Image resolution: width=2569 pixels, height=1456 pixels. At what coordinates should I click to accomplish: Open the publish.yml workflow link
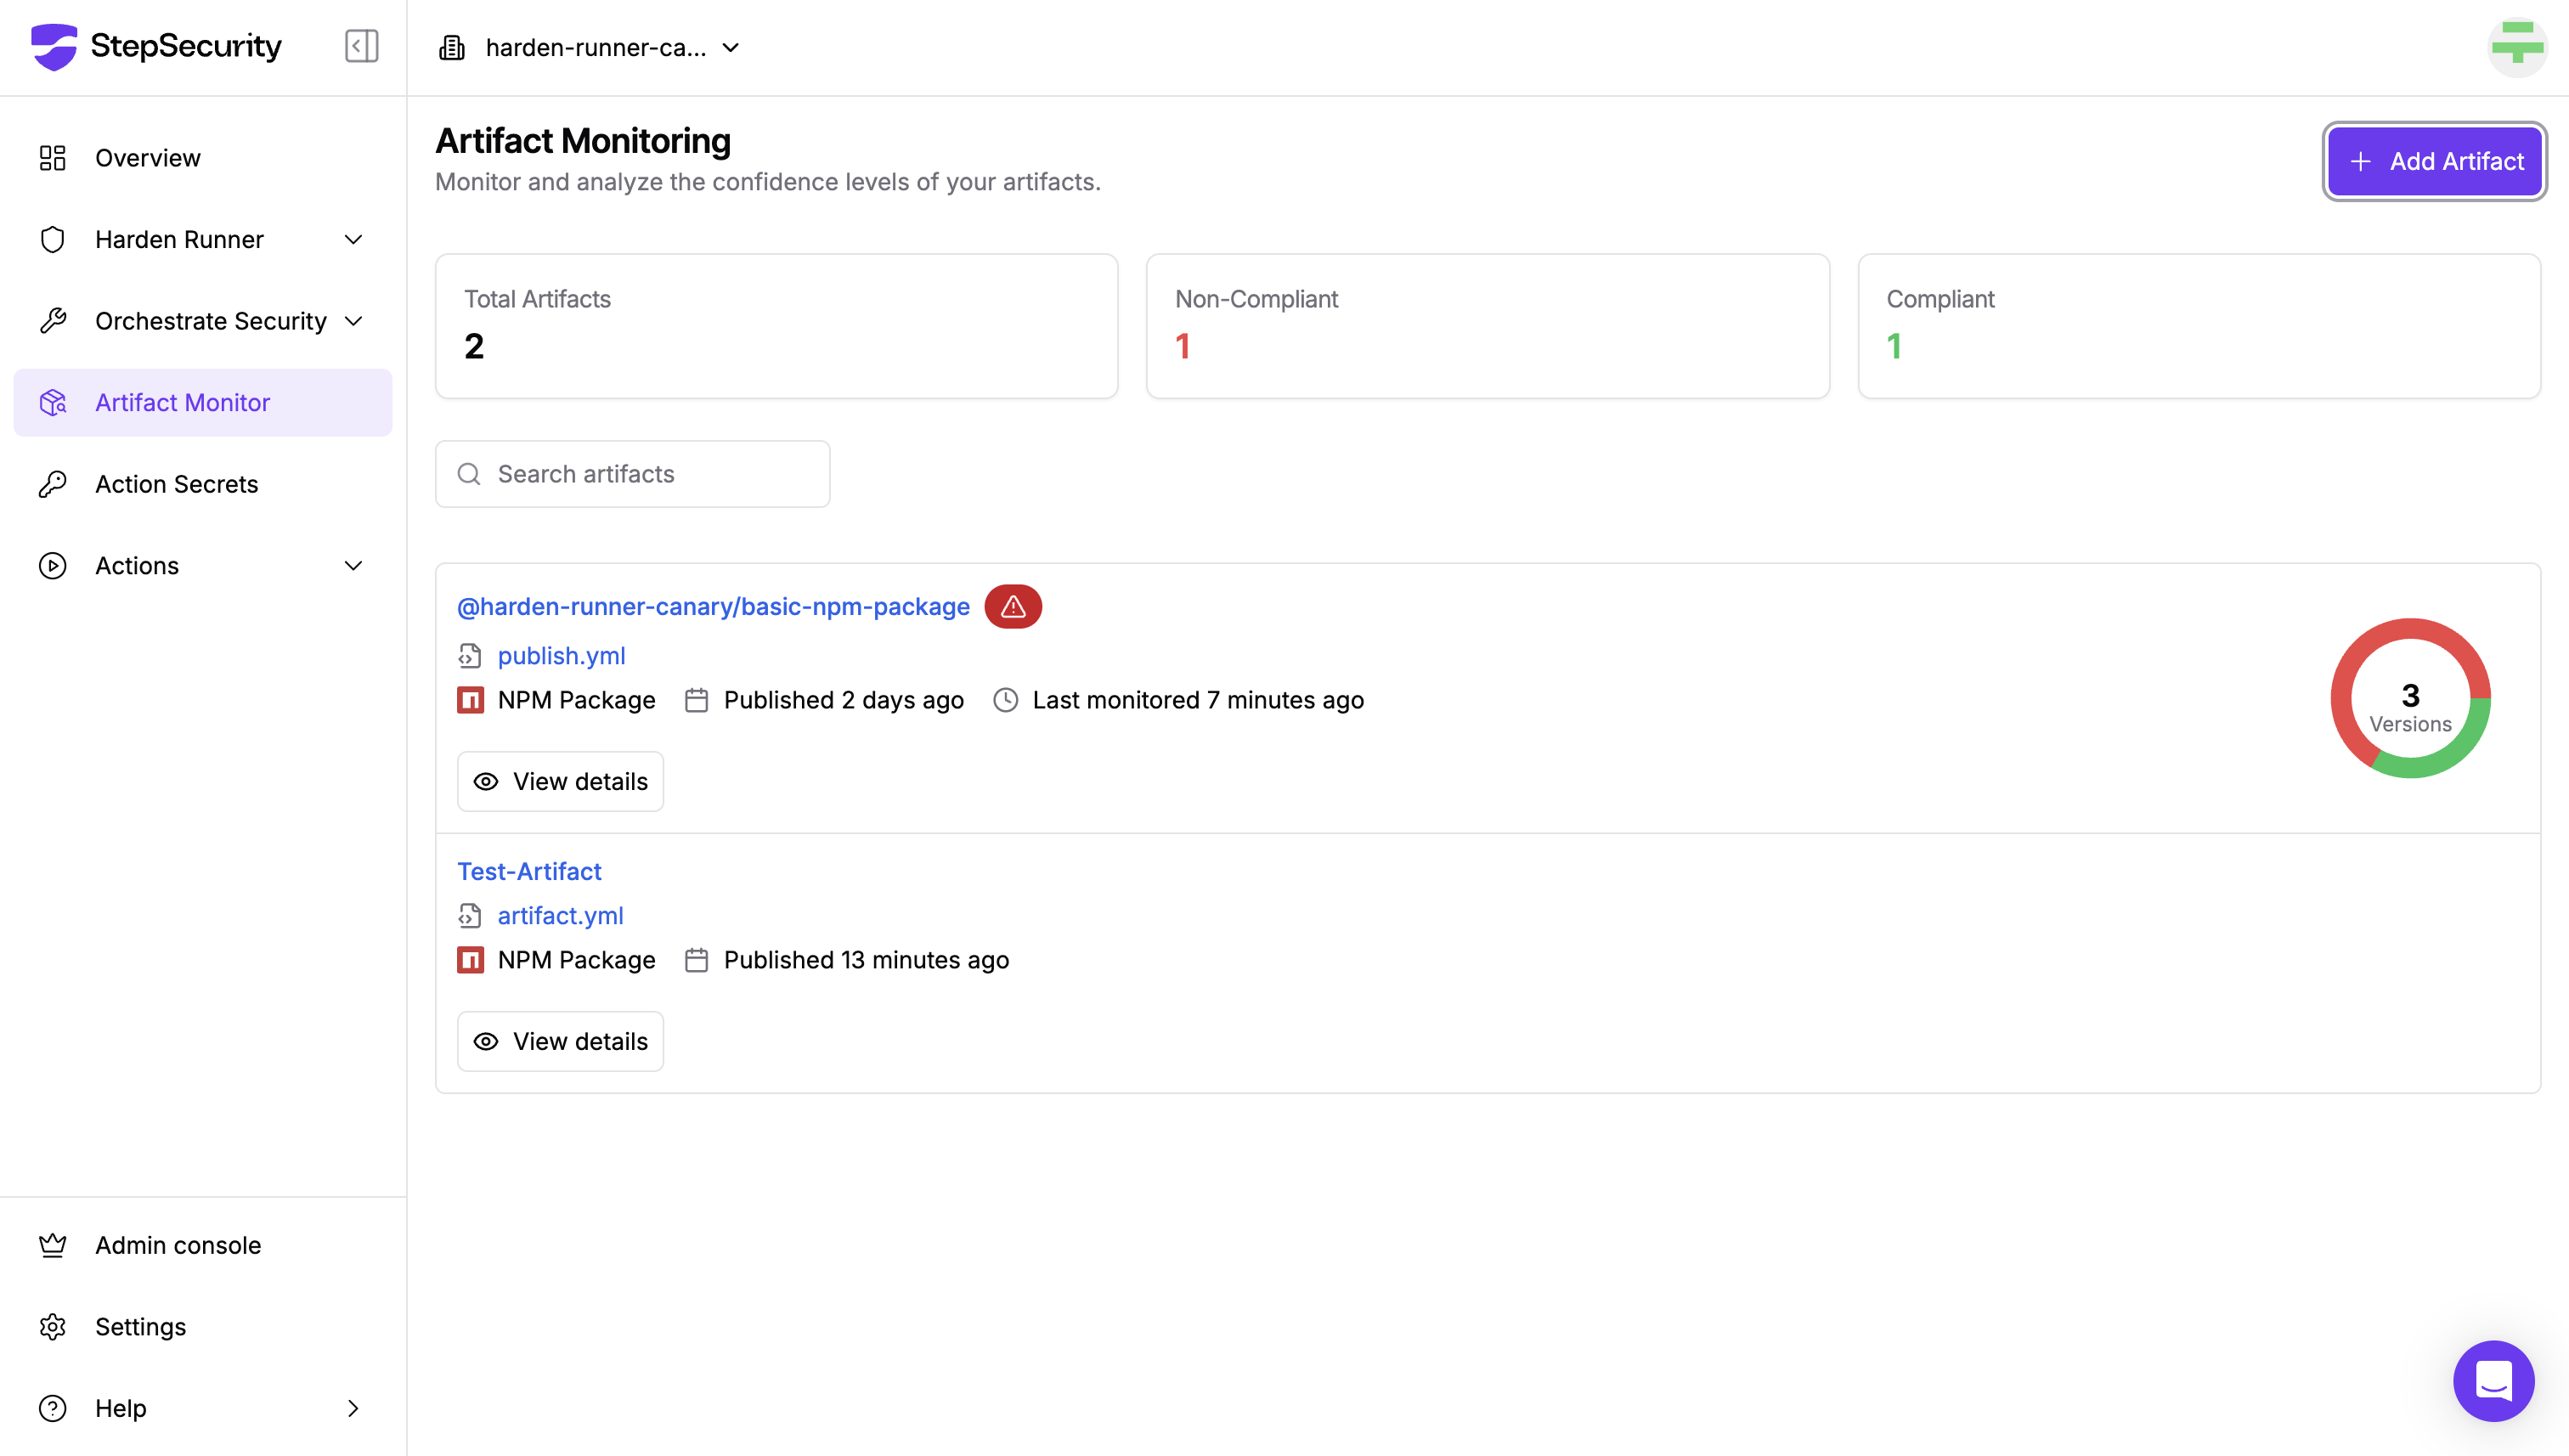pos(561,655)
